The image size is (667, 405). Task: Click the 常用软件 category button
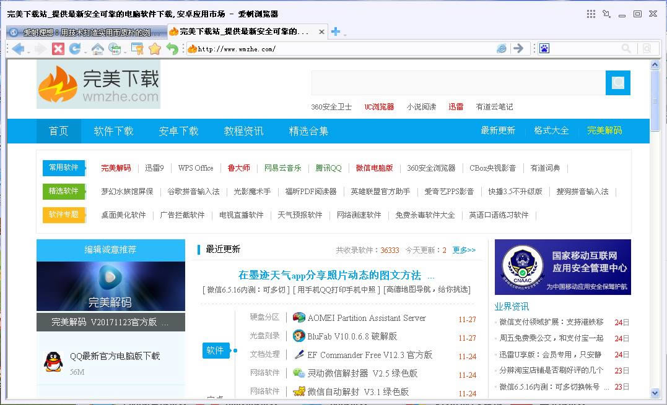pyautogui.click(x=64, y=168)
